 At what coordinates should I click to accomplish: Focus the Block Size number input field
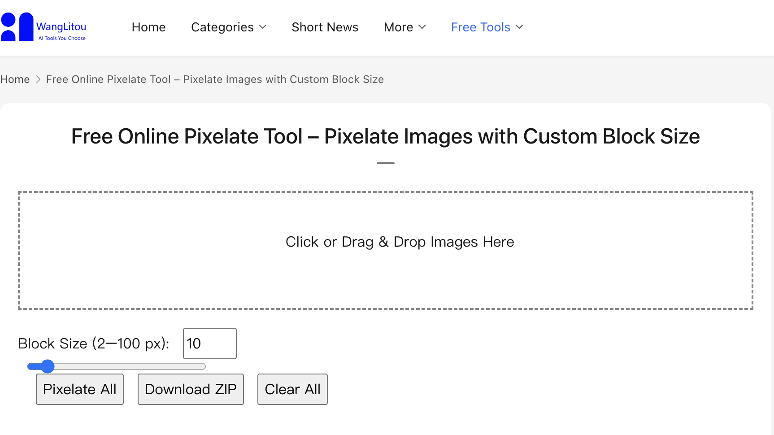[210, 344]
